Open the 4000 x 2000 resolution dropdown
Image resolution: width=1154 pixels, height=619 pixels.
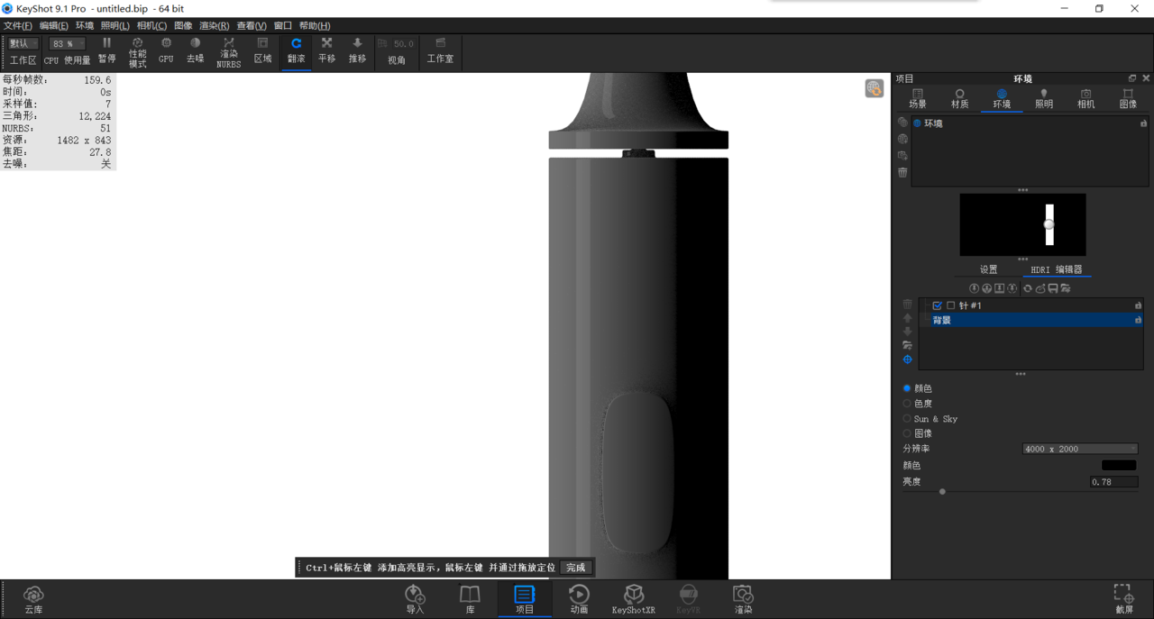1080,449
